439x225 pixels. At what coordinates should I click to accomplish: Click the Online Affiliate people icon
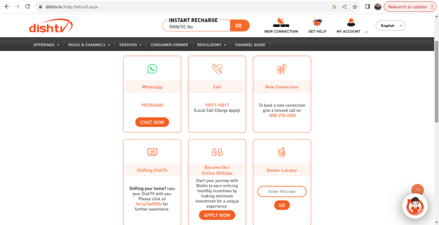[x=217, y=152]
